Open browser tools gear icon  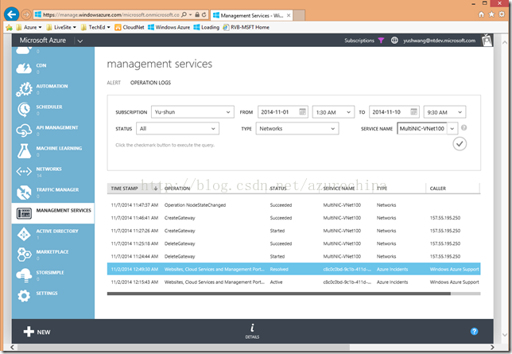tap(502, 14)
